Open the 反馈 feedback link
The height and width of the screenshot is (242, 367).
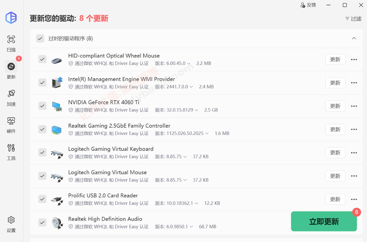coord(308,5)
